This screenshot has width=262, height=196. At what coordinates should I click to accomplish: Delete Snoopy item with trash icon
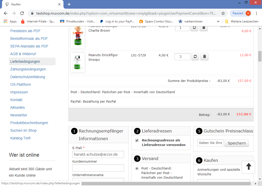tap(204, 57)
